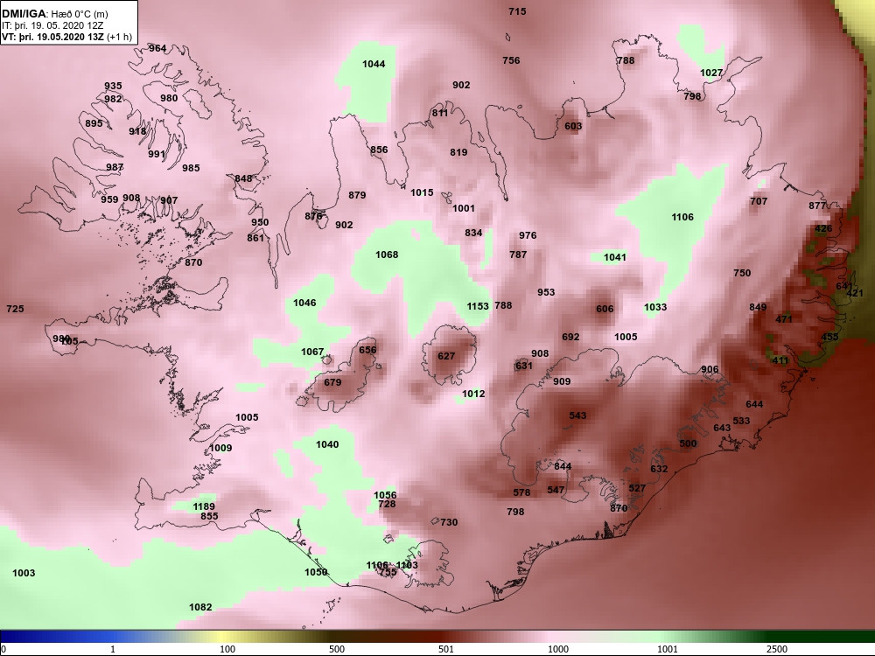This screenshot has height=656, width=875.
Task: Click the value 1044 in the green area
Action: (x=374, y=64)
